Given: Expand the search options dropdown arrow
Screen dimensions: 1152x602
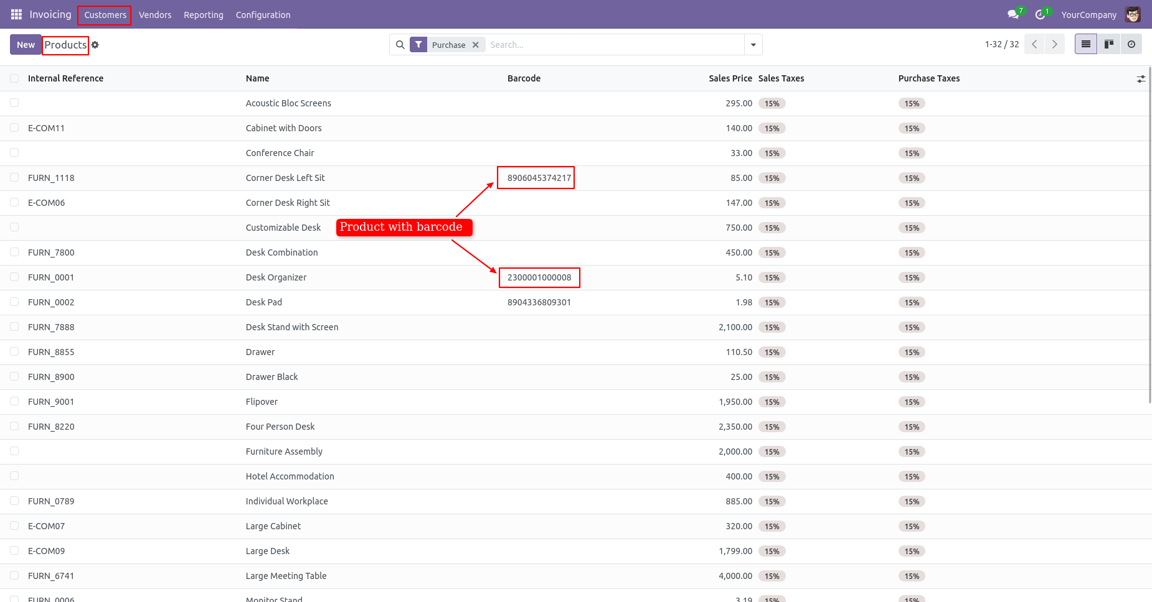Looking at the screenshot, I should pyautogui.click(x=753, y=45).
